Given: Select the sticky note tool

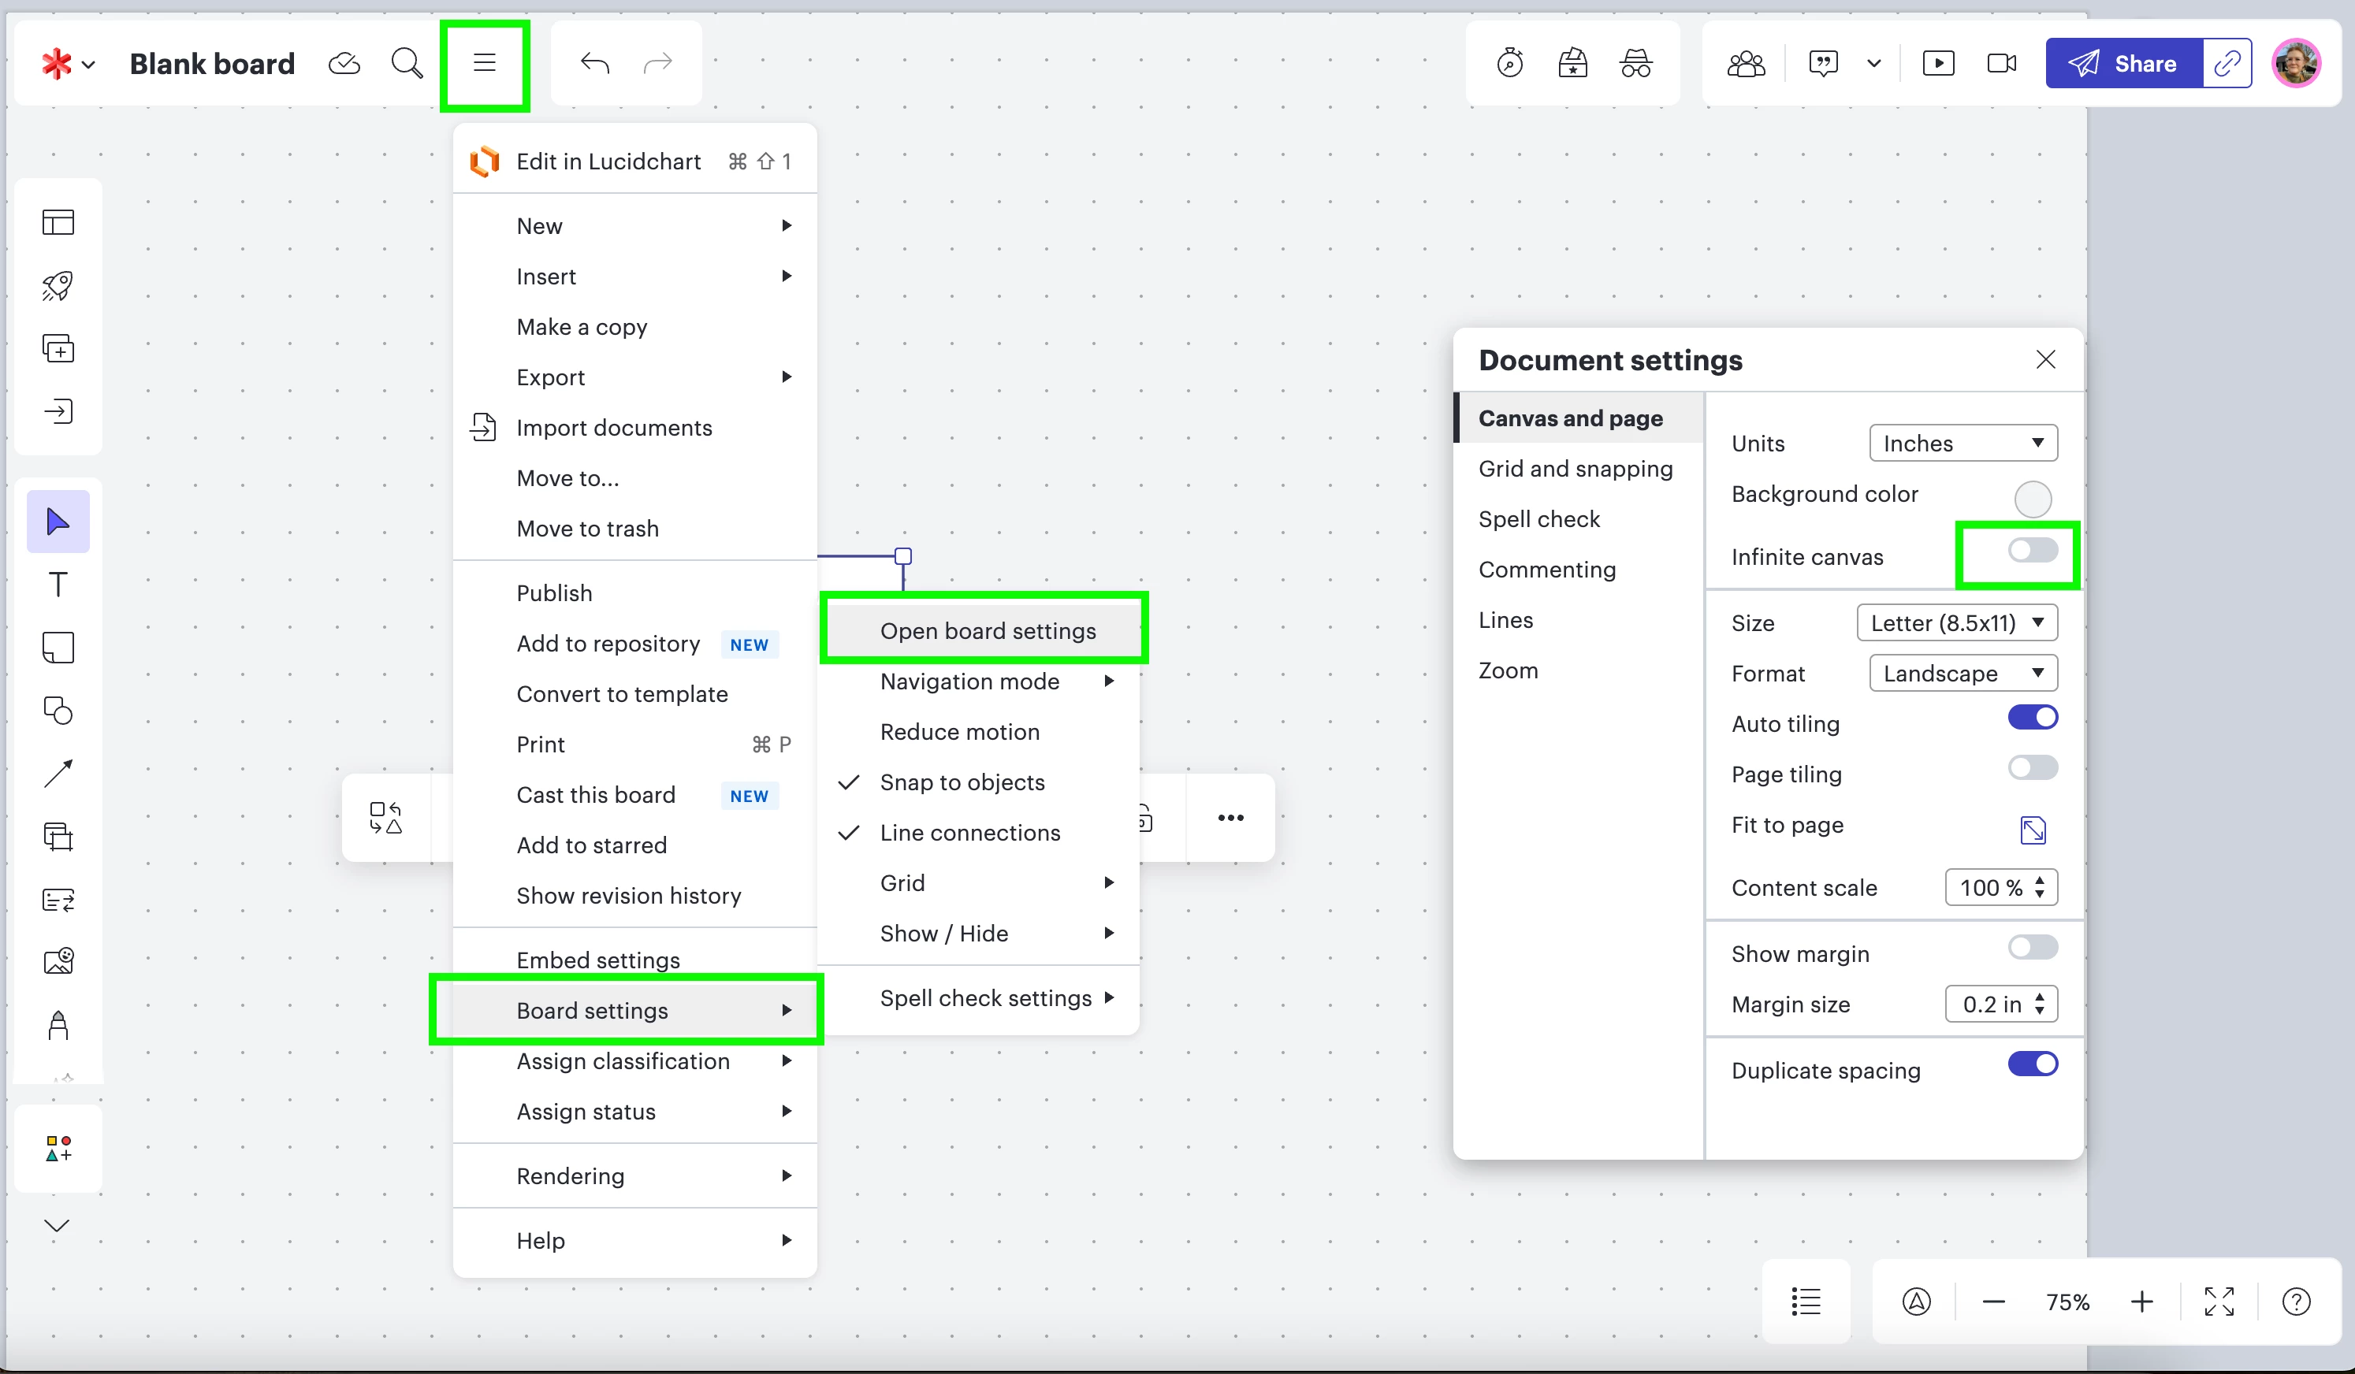Looking at the screenshot, I should click(58, 648).
